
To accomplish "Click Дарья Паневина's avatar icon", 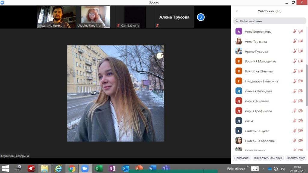I will pyautogui.click(x=239, y=101).
